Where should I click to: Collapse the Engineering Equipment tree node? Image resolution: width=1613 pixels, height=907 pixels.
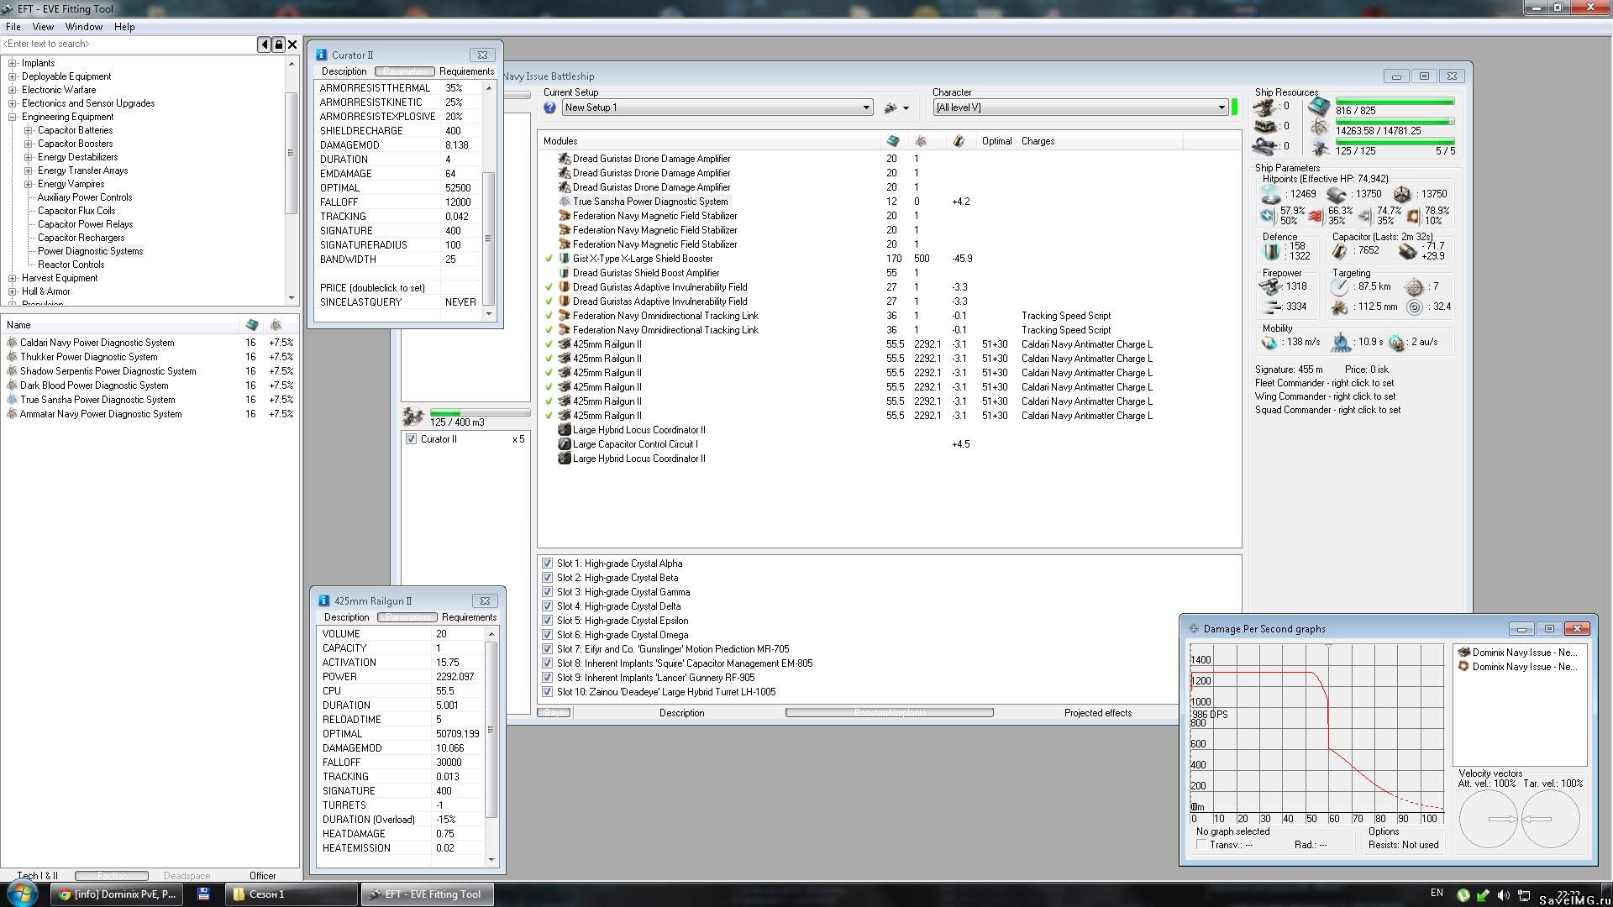coord(12,117)
